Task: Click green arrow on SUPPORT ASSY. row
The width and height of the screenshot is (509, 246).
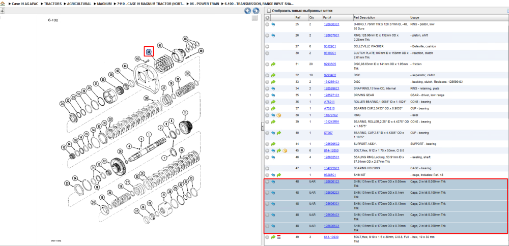Action: [x=273, y=144]
